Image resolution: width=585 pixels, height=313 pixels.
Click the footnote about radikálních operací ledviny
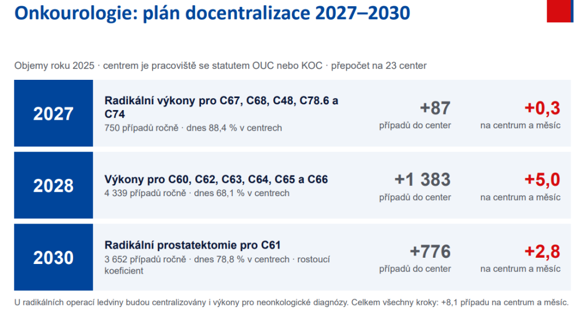tap(291, 303)
